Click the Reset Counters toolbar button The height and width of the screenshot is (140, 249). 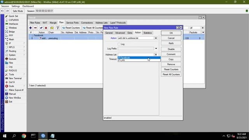[x=71, y=28]
